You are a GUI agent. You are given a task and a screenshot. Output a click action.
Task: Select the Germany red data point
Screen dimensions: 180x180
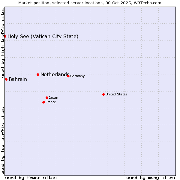(68, 76)
